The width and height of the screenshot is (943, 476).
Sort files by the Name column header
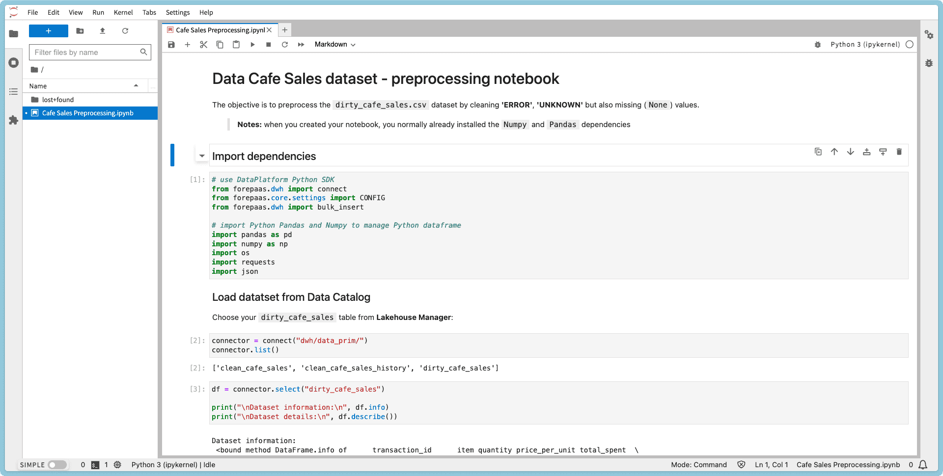tap(85, 86)
